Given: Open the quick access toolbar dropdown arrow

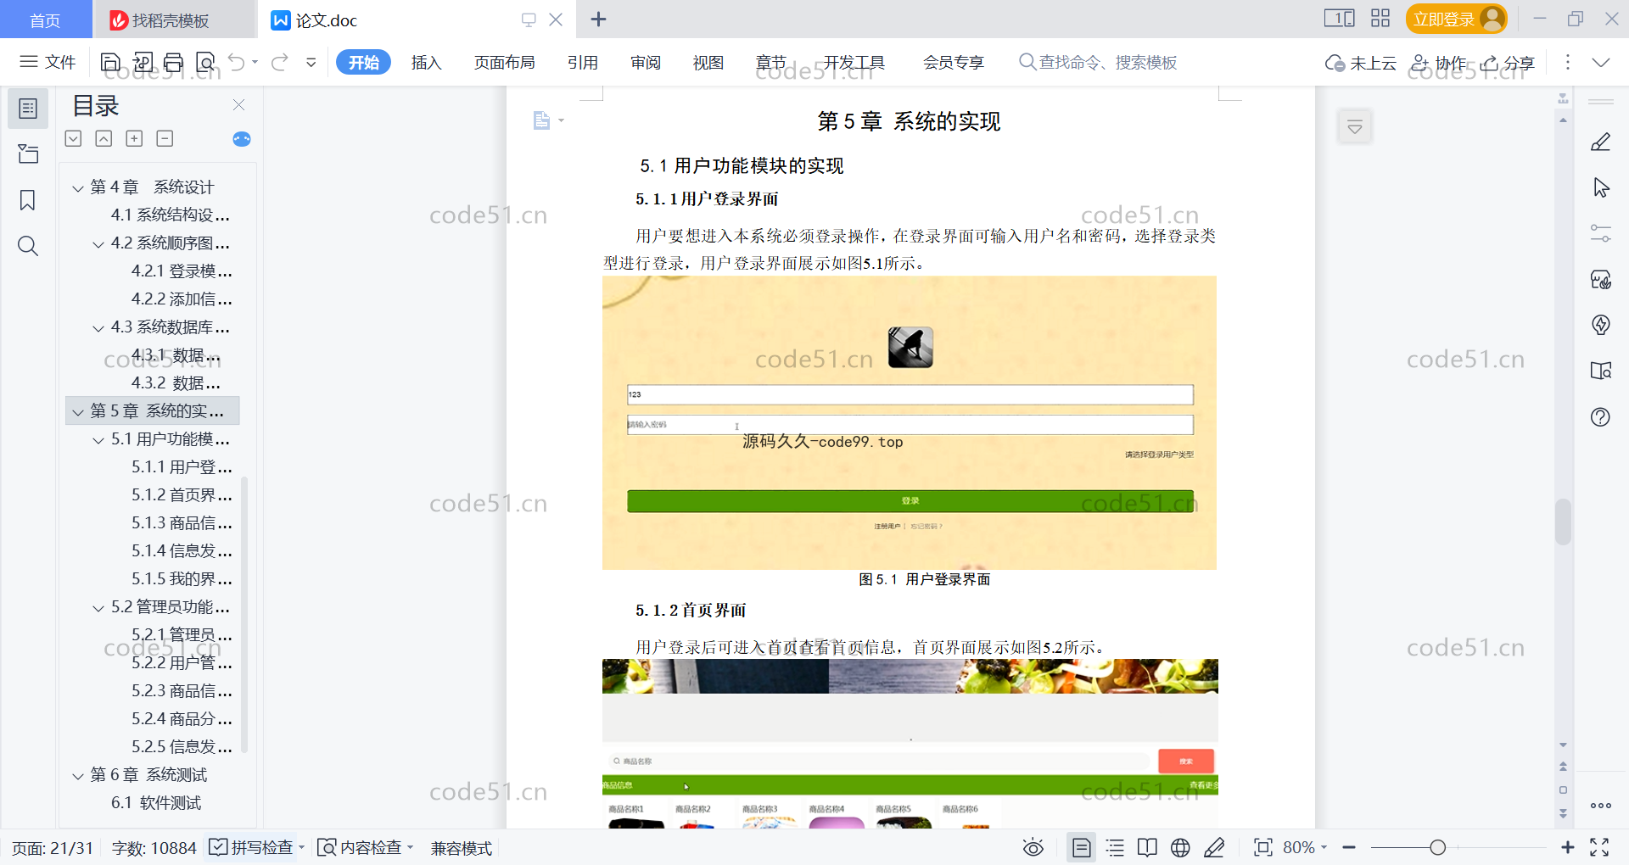Looking at the screenshot, I should click(x=311, y=62).
